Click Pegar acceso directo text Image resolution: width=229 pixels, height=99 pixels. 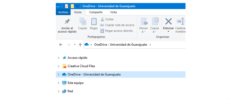[x=119, y=31]
